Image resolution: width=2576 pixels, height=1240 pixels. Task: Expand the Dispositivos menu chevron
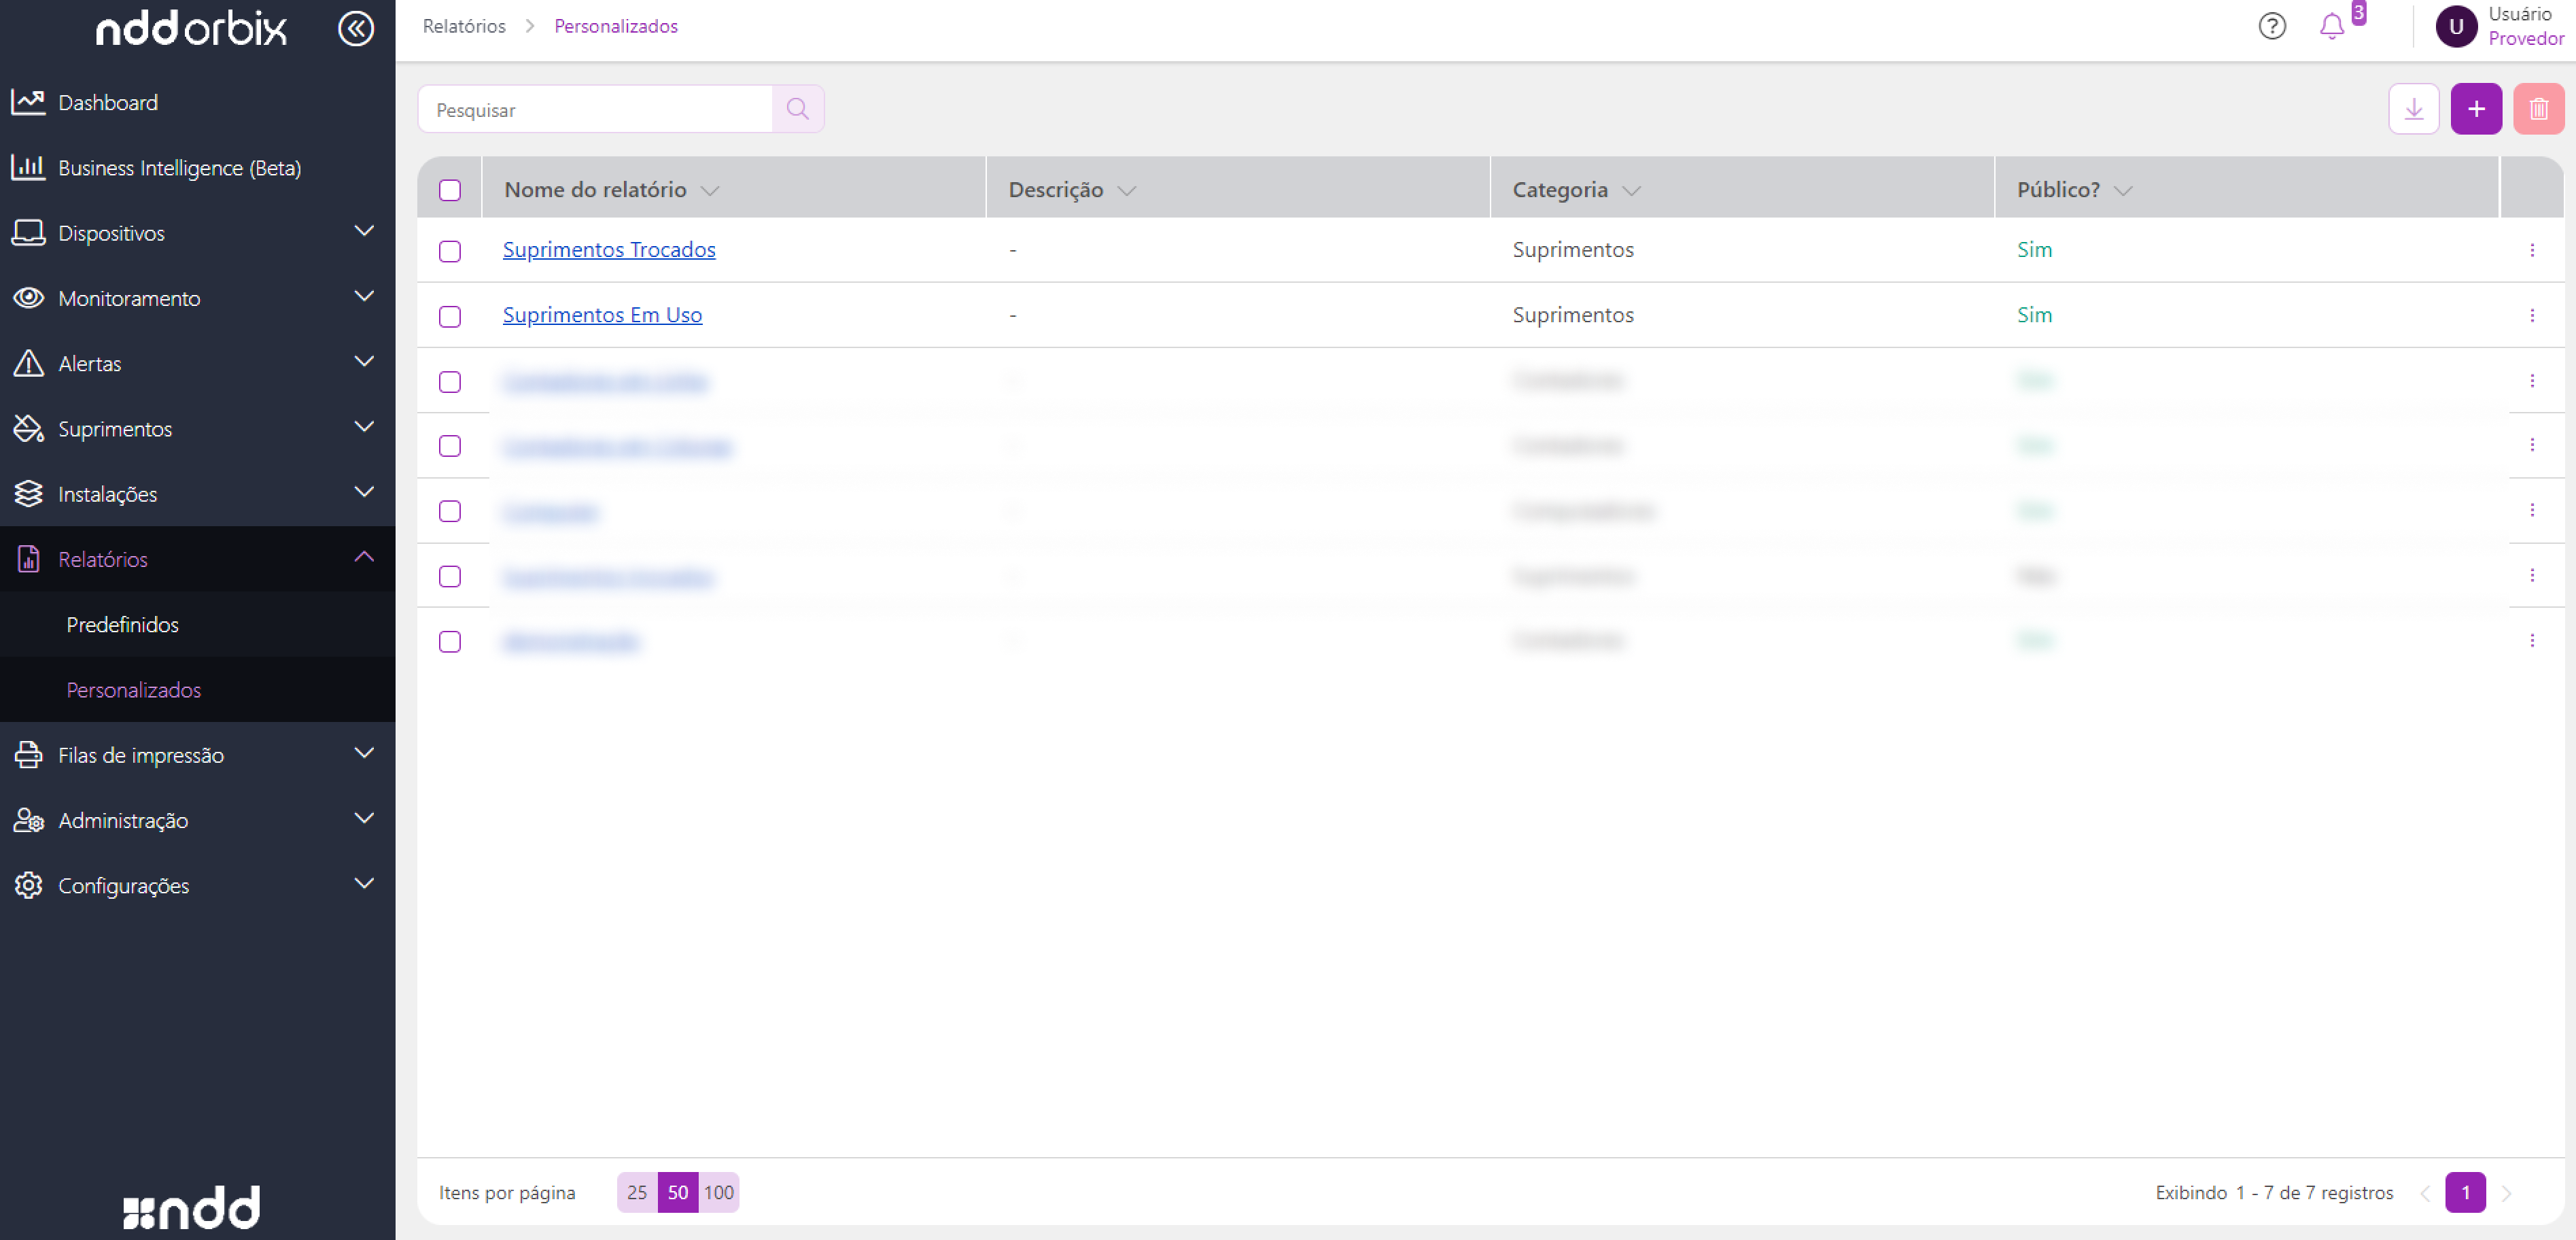[x=364, y=231]
